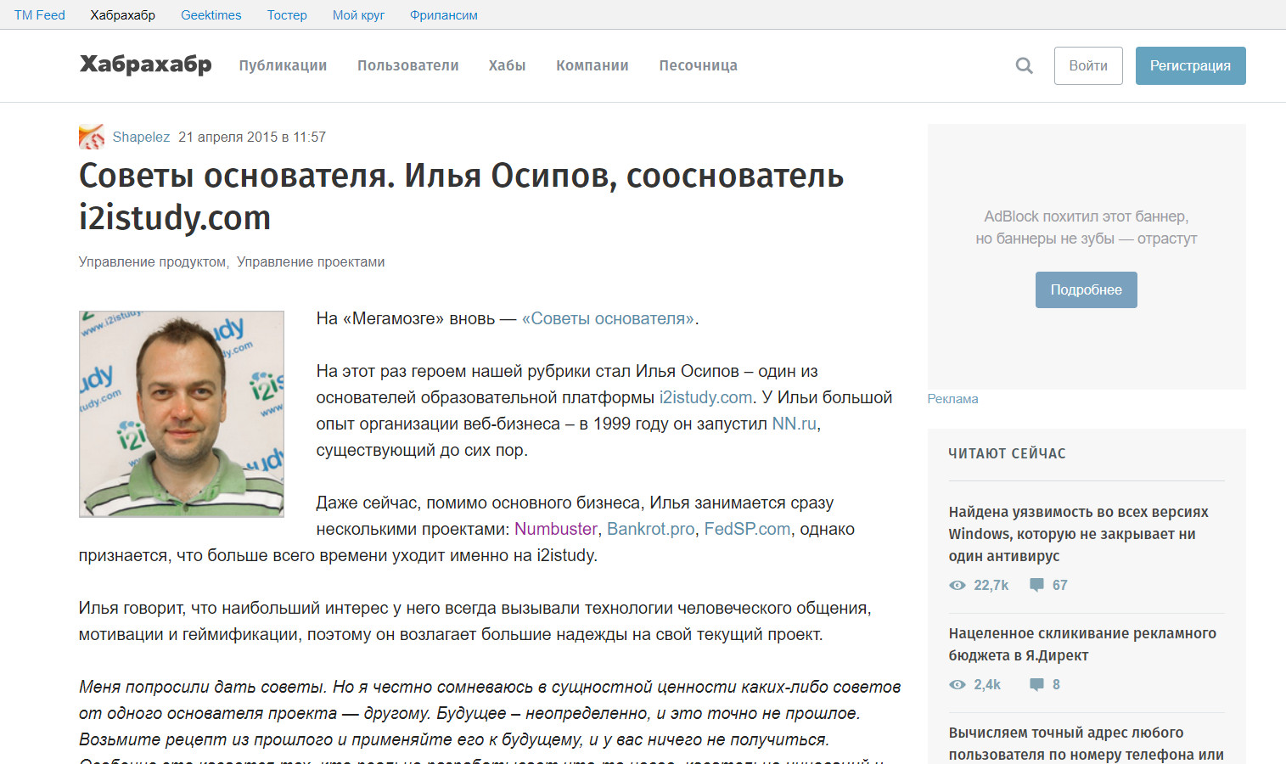Switch to Geektimes in top bar
Viewport: 1286px width, 764px height.
point(211,15)
